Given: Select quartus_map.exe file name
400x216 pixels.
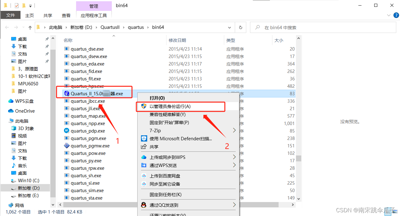Looking at the screenshot, I should click(88, 116).
